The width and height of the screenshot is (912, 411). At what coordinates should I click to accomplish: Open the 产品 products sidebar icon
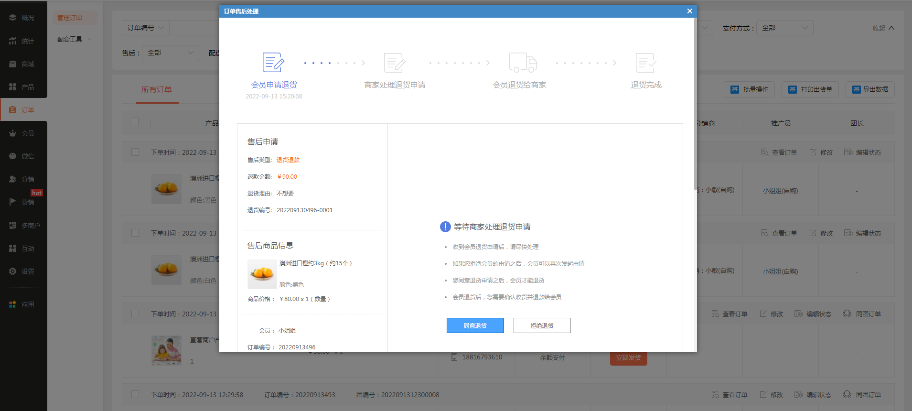tap(13, 87)
